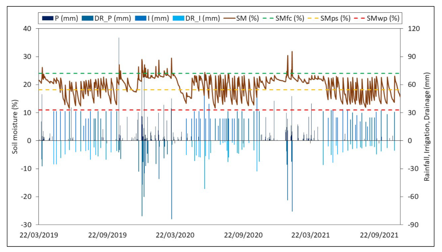Click the 120 tick on right axis
This screenshot has height=252, width=442.
click(x=414, y=29)
